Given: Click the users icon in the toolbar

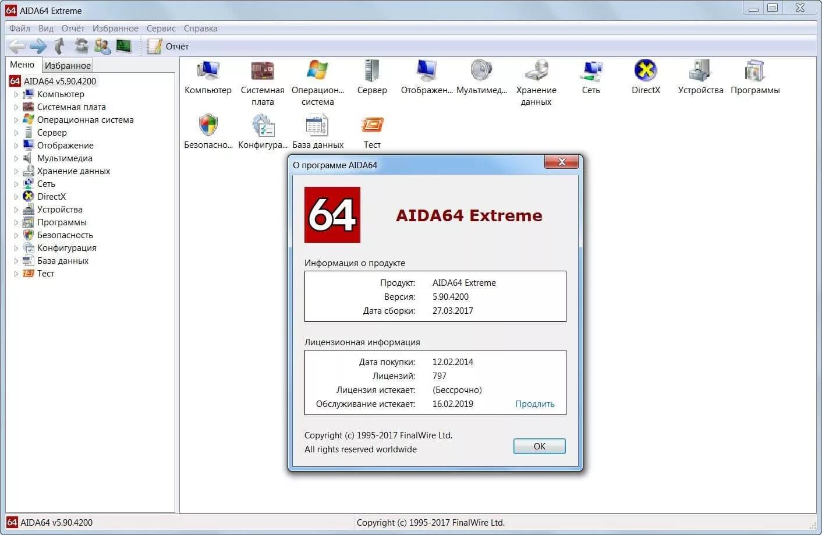Looking at the screenshot, I should 102,46.
